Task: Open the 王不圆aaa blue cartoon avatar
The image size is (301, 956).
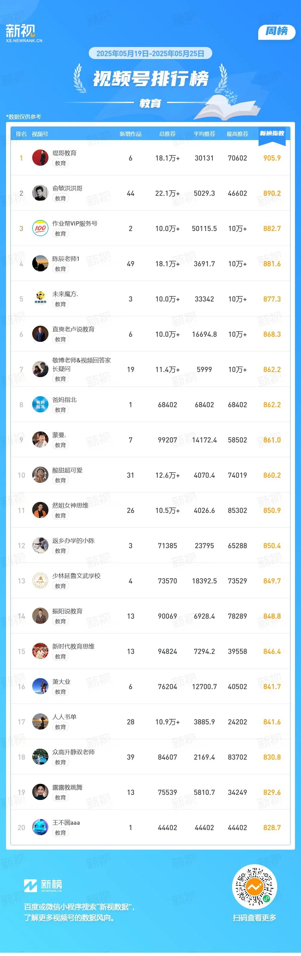Action: [40, 827]
